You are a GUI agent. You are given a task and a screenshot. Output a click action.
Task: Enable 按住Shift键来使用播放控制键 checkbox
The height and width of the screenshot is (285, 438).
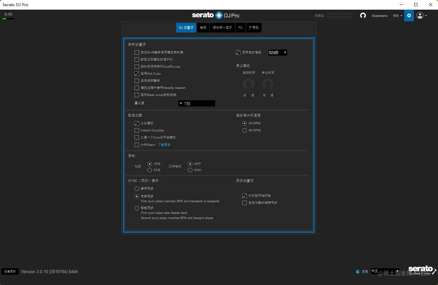[137, 52]
